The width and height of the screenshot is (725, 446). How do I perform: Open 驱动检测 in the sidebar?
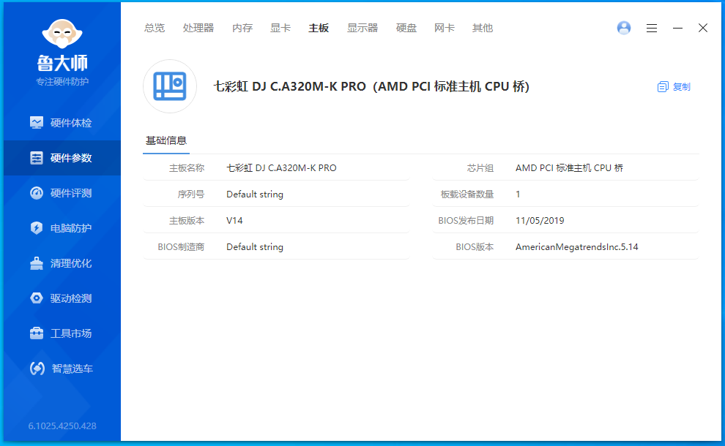pos(62,298)
